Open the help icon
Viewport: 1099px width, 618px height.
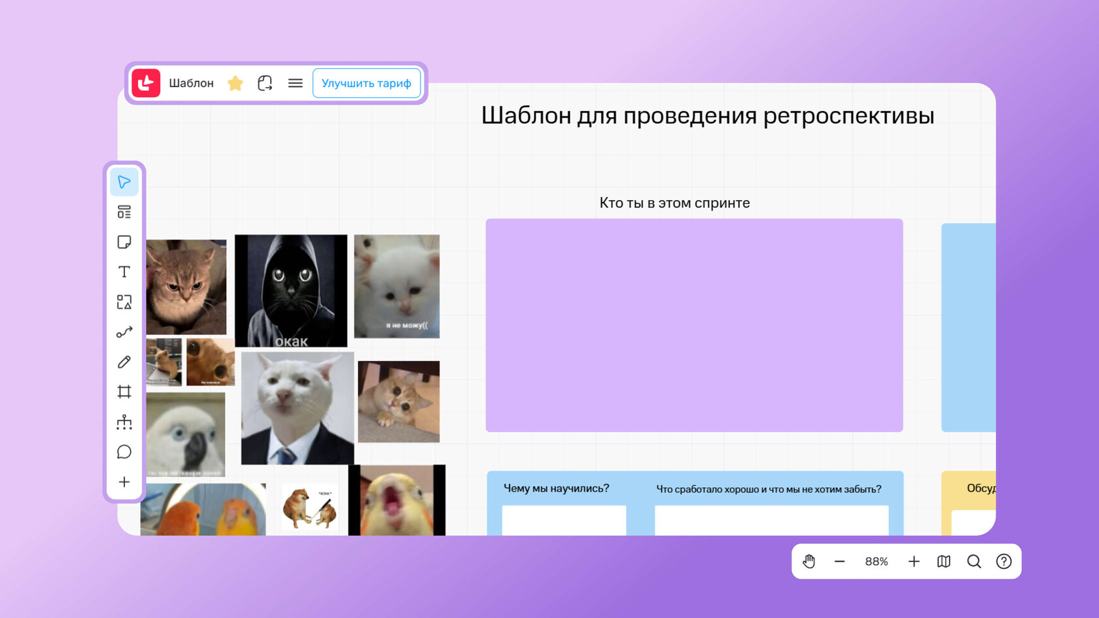pos(1003,561)
